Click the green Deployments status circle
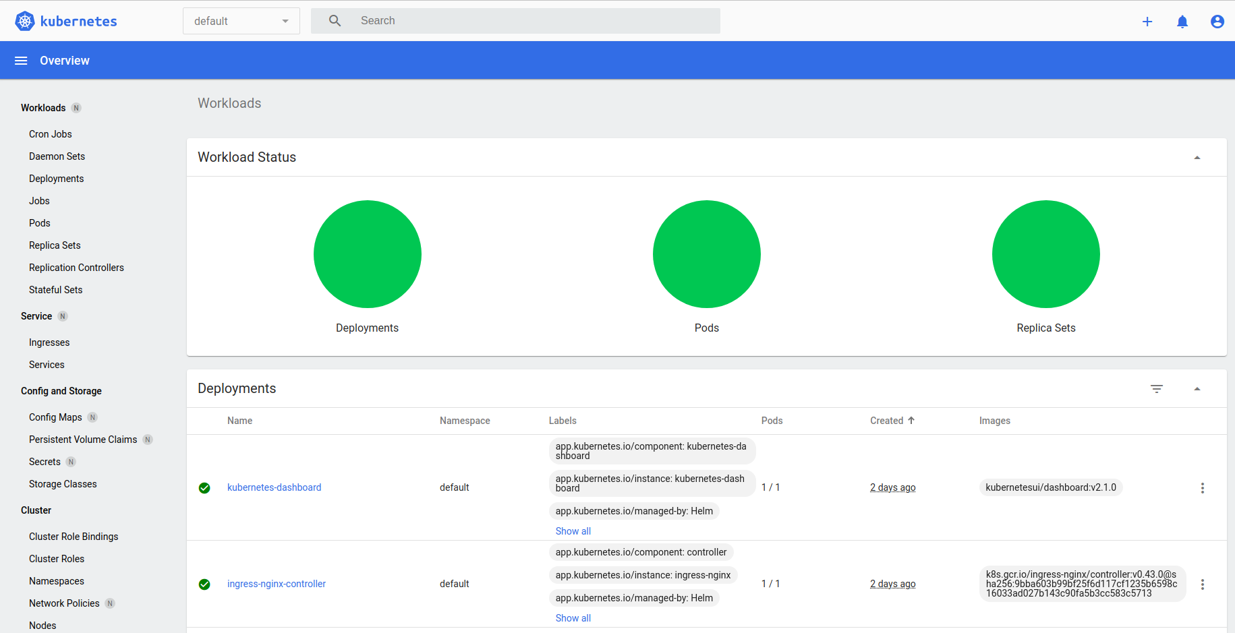Screen dimensions: 1235x633 368,254
